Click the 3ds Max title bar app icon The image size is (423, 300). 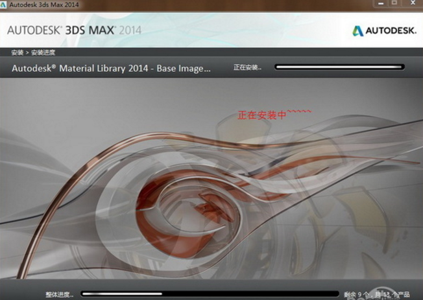[x=3, y=5]
